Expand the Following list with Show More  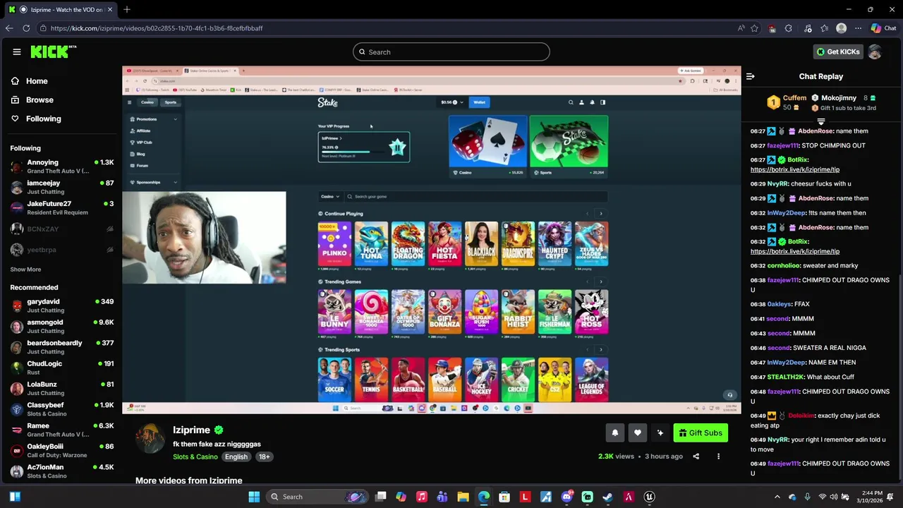[x=25, y=270]
